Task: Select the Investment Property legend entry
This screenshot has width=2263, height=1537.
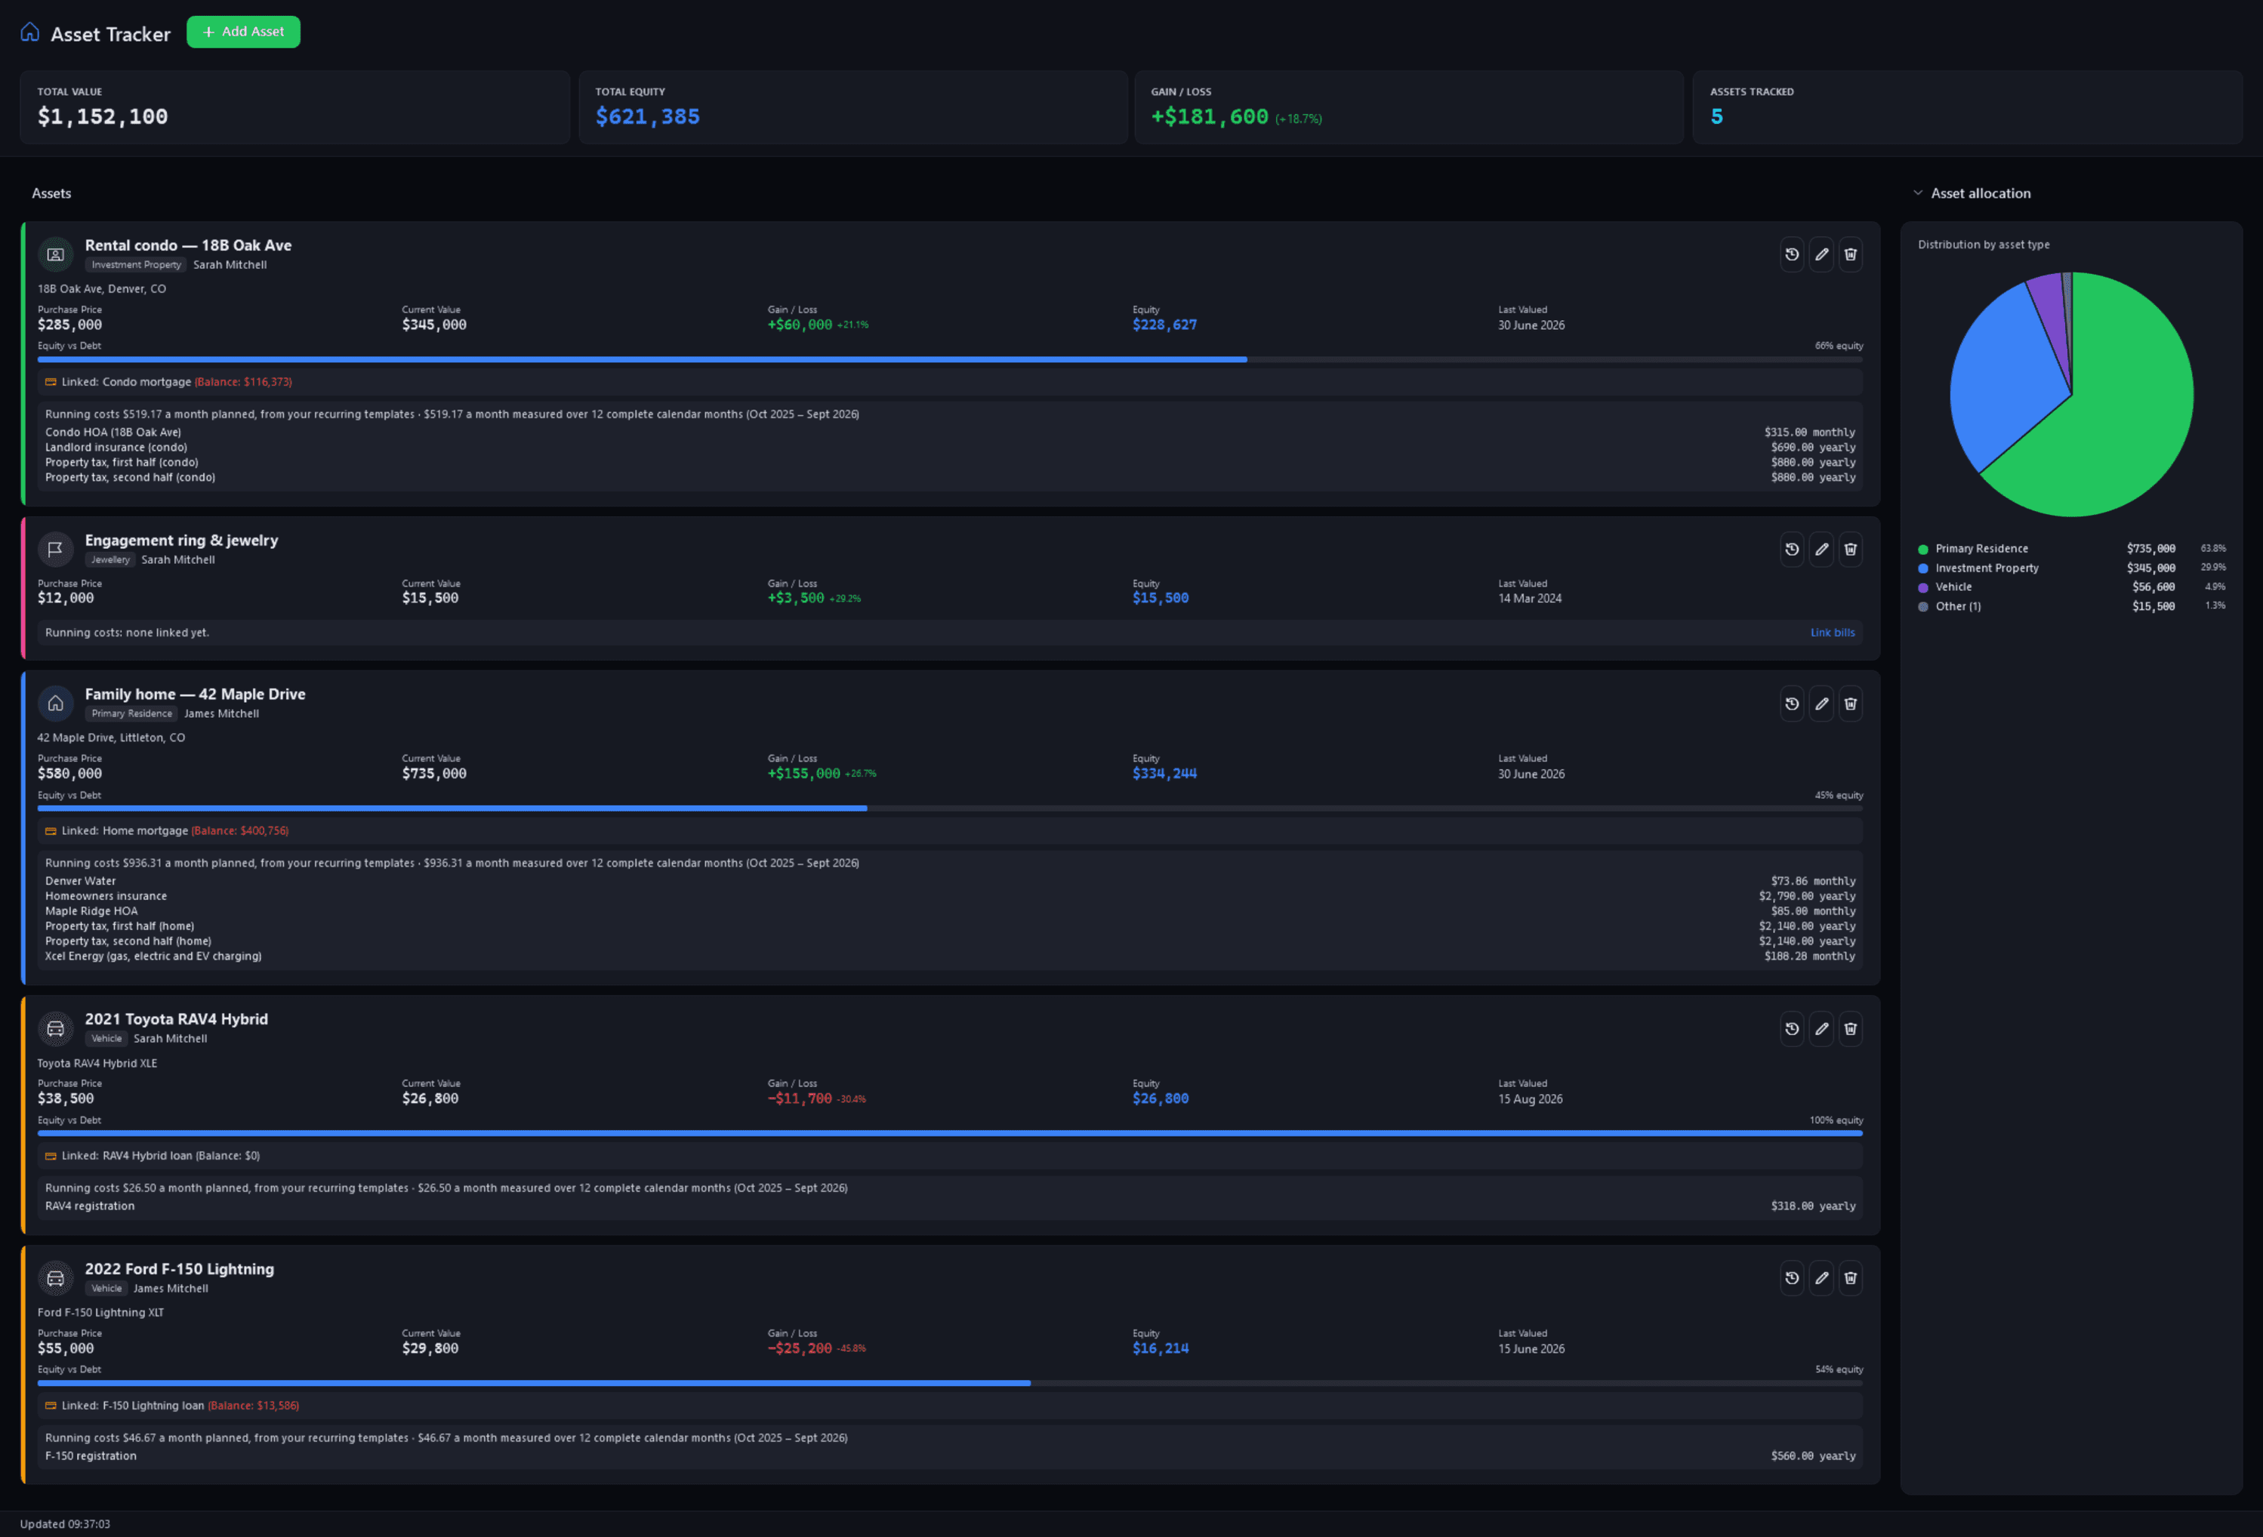Action: (x=2071, y=568)
